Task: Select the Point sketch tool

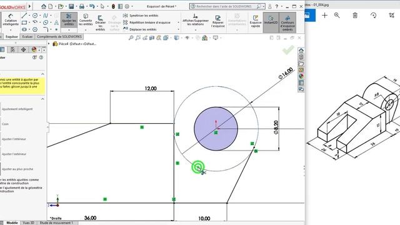Action: pos(56,29)
